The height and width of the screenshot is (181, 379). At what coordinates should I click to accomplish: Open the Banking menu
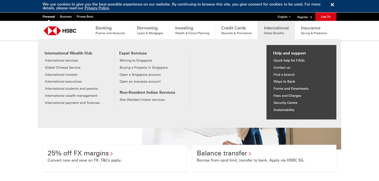110,30
